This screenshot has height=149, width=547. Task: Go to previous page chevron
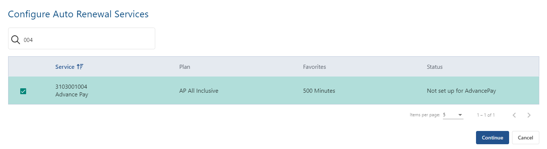(x=514, y=115)
